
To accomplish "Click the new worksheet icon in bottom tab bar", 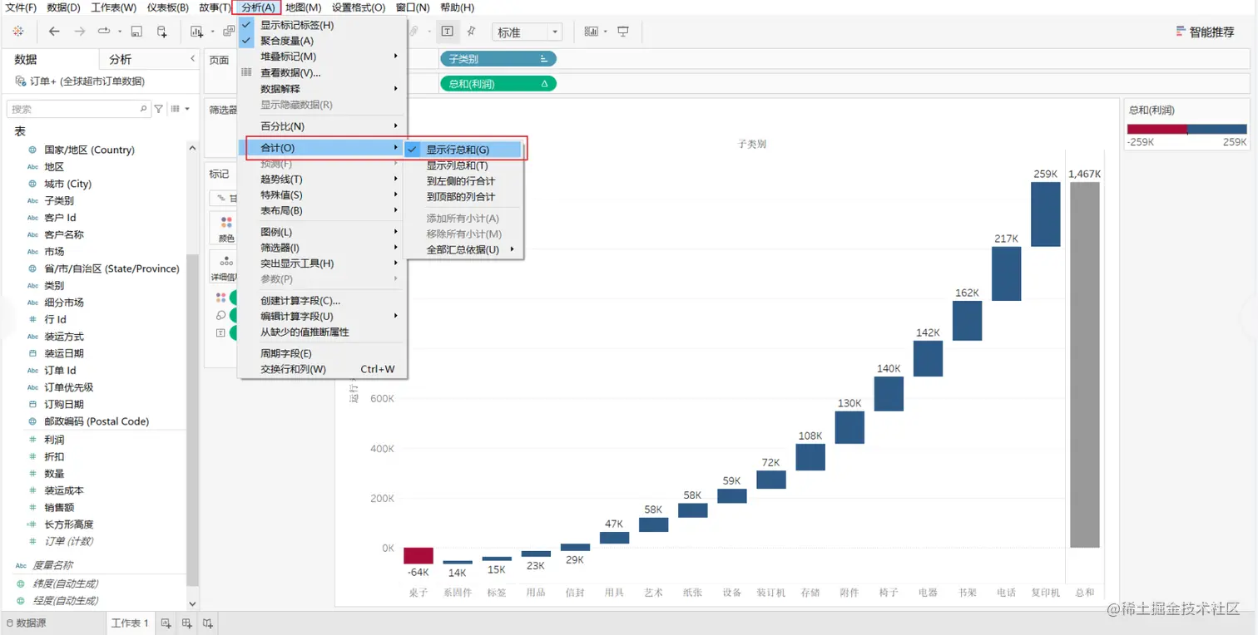I will tap(166, 623).
